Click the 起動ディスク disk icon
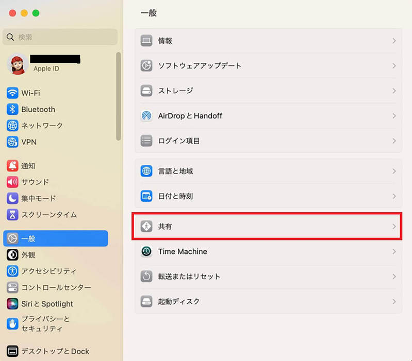412x361 pixels. [146, 301]
